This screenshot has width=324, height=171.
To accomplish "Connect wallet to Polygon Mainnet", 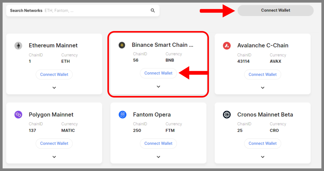I will (54, 143).
